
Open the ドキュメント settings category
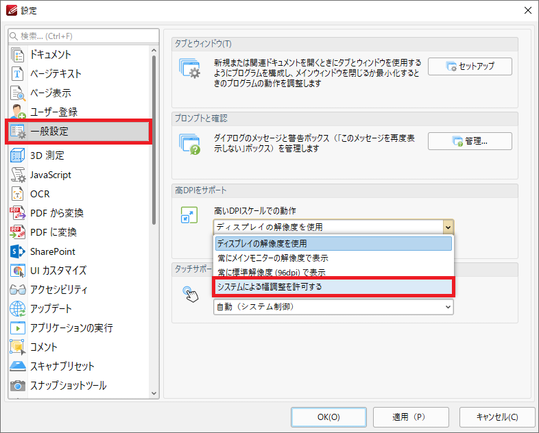click(x=79, y=55)
